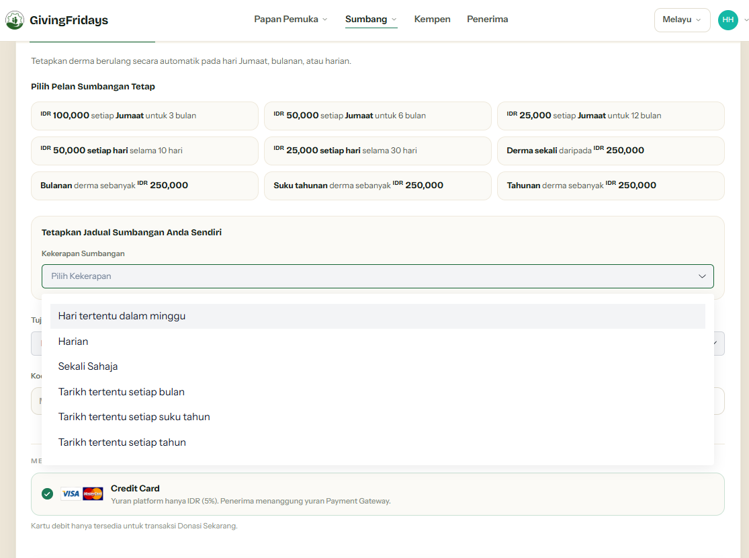This screenshot has height=558, width=749.
Task: Choose the Bulanan derma IDR 250,000 plan
Action: click(x=144, y=186)
